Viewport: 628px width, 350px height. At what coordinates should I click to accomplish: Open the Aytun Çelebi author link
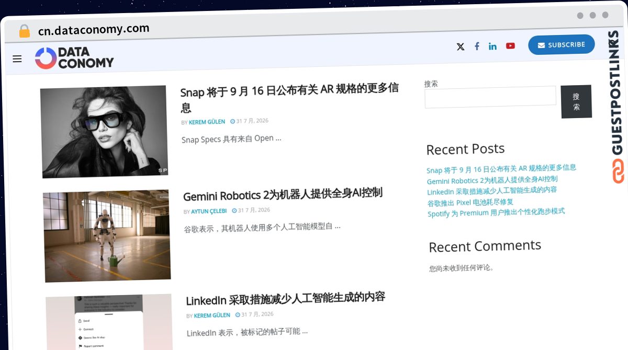pyautogui.click(x=209, y=211)
